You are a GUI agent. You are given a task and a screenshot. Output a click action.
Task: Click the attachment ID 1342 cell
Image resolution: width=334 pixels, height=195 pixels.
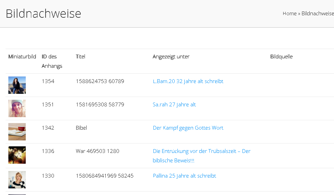click(48, 128)
